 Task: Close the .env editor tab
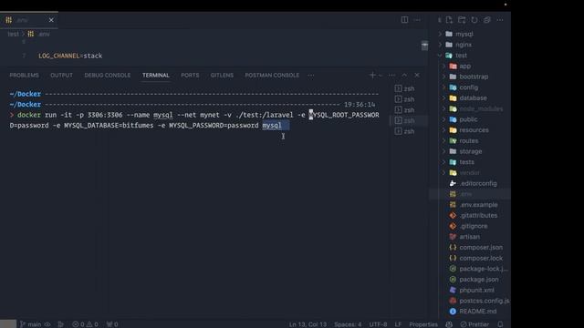(51, 20)
